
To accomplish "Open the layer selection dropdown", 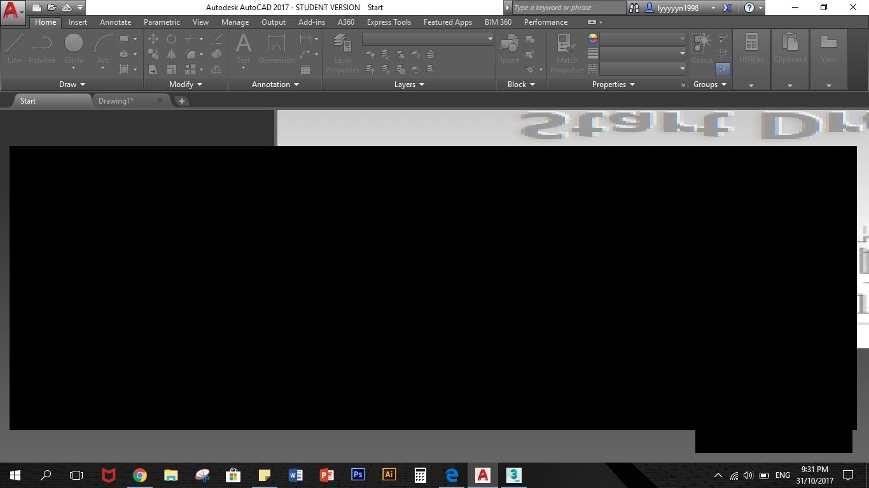I will click(489, 38).
